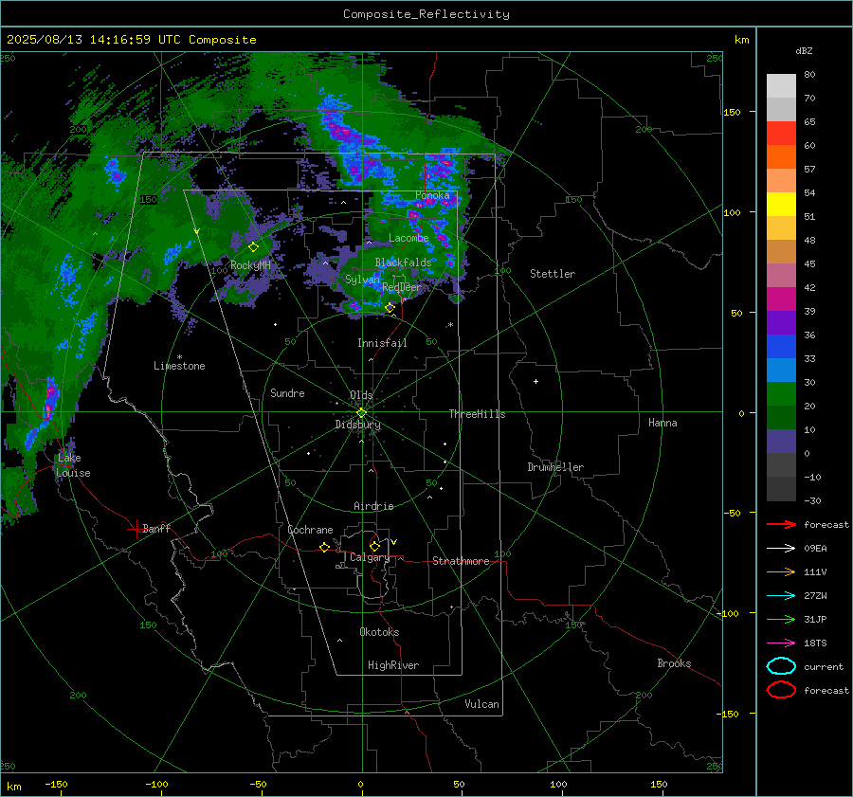Click the yellow radar center marker at Olds
Image resolution: width=853 pixels, height=797 pixels.
[361, 413]
